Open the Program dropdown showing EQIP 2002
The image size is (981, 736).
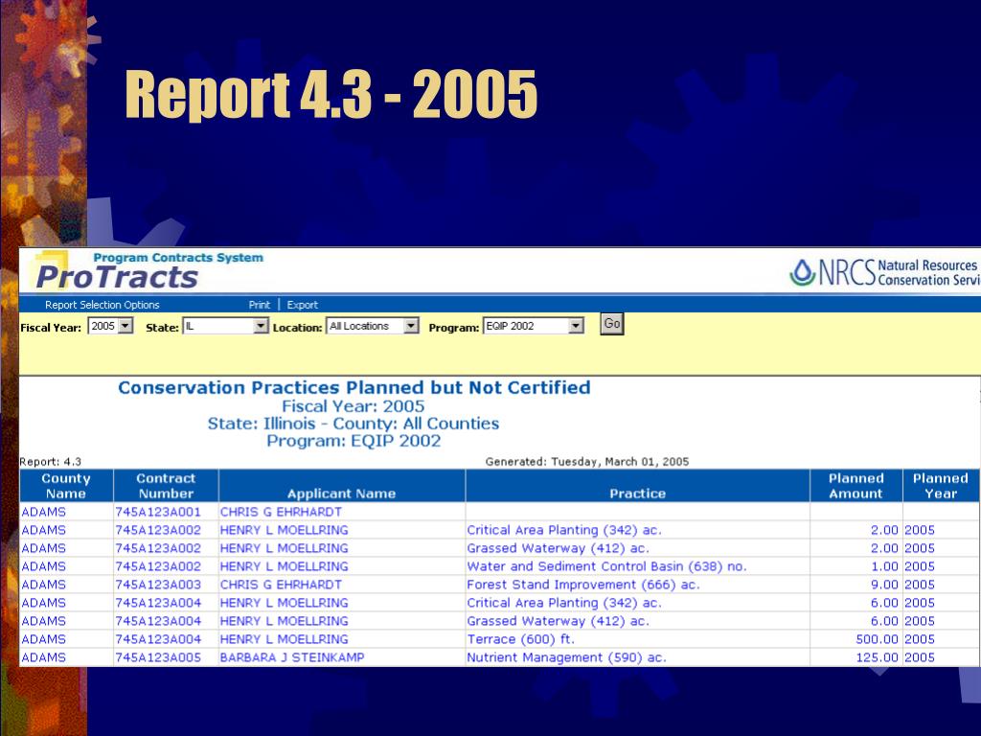click(534, 326)
